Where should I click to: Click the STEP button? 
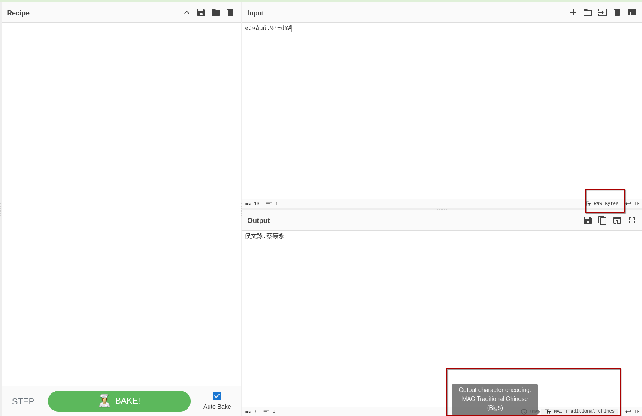(23, 401)
